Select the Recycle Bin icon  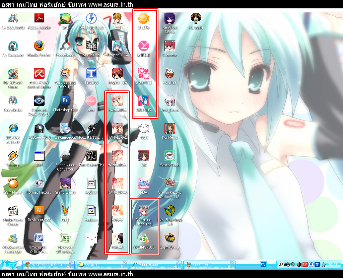[x=13, y=101]
